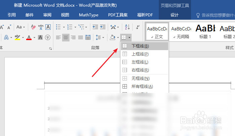Click the Borders button icon
The image size is (235, 136).
[124, 37]
